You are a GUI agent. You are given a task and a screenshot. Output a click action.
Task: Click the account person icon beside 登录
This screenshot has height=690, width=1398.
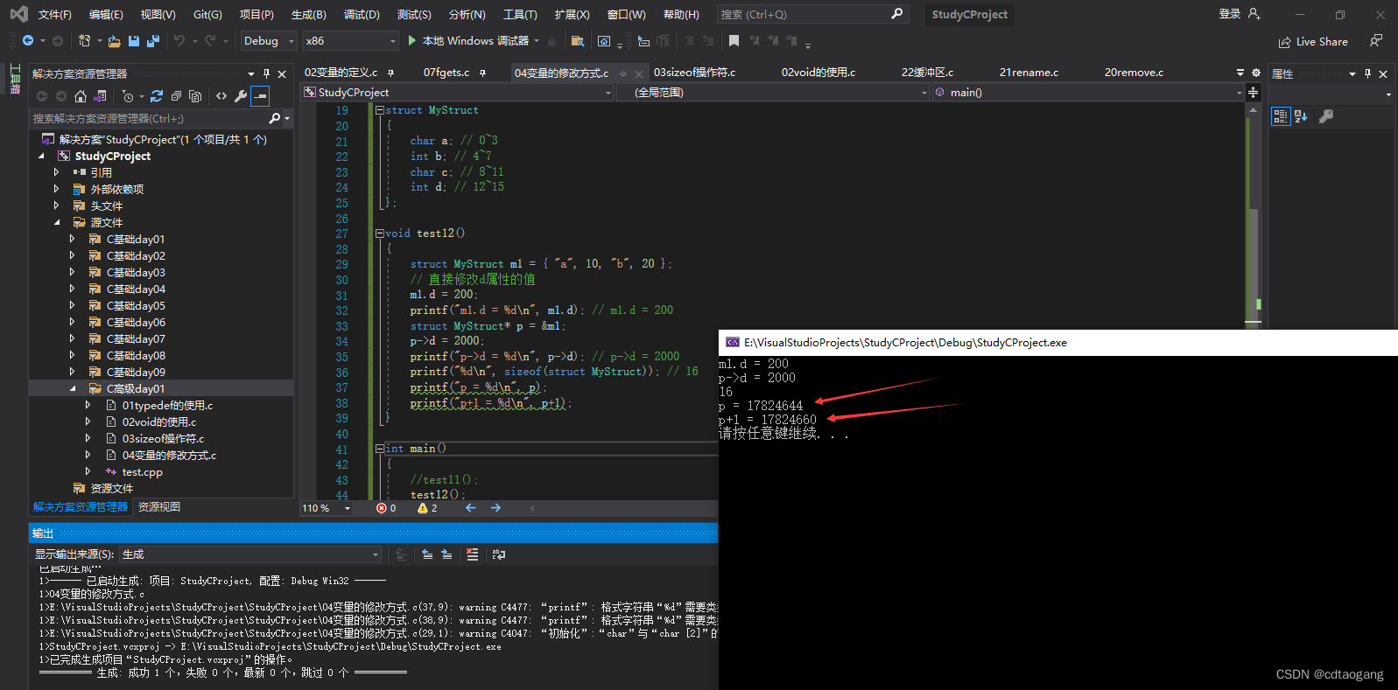click(x=1254, y=14)
